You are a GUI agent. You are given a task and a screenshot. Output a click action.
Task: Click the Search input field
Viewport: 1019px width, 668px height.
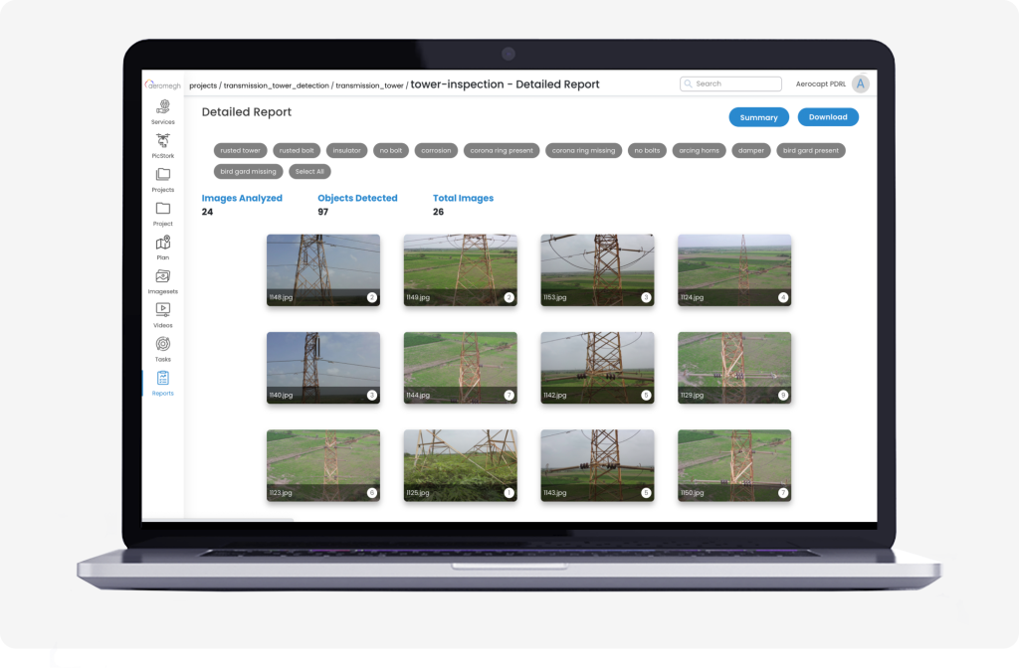pos(736,84)
